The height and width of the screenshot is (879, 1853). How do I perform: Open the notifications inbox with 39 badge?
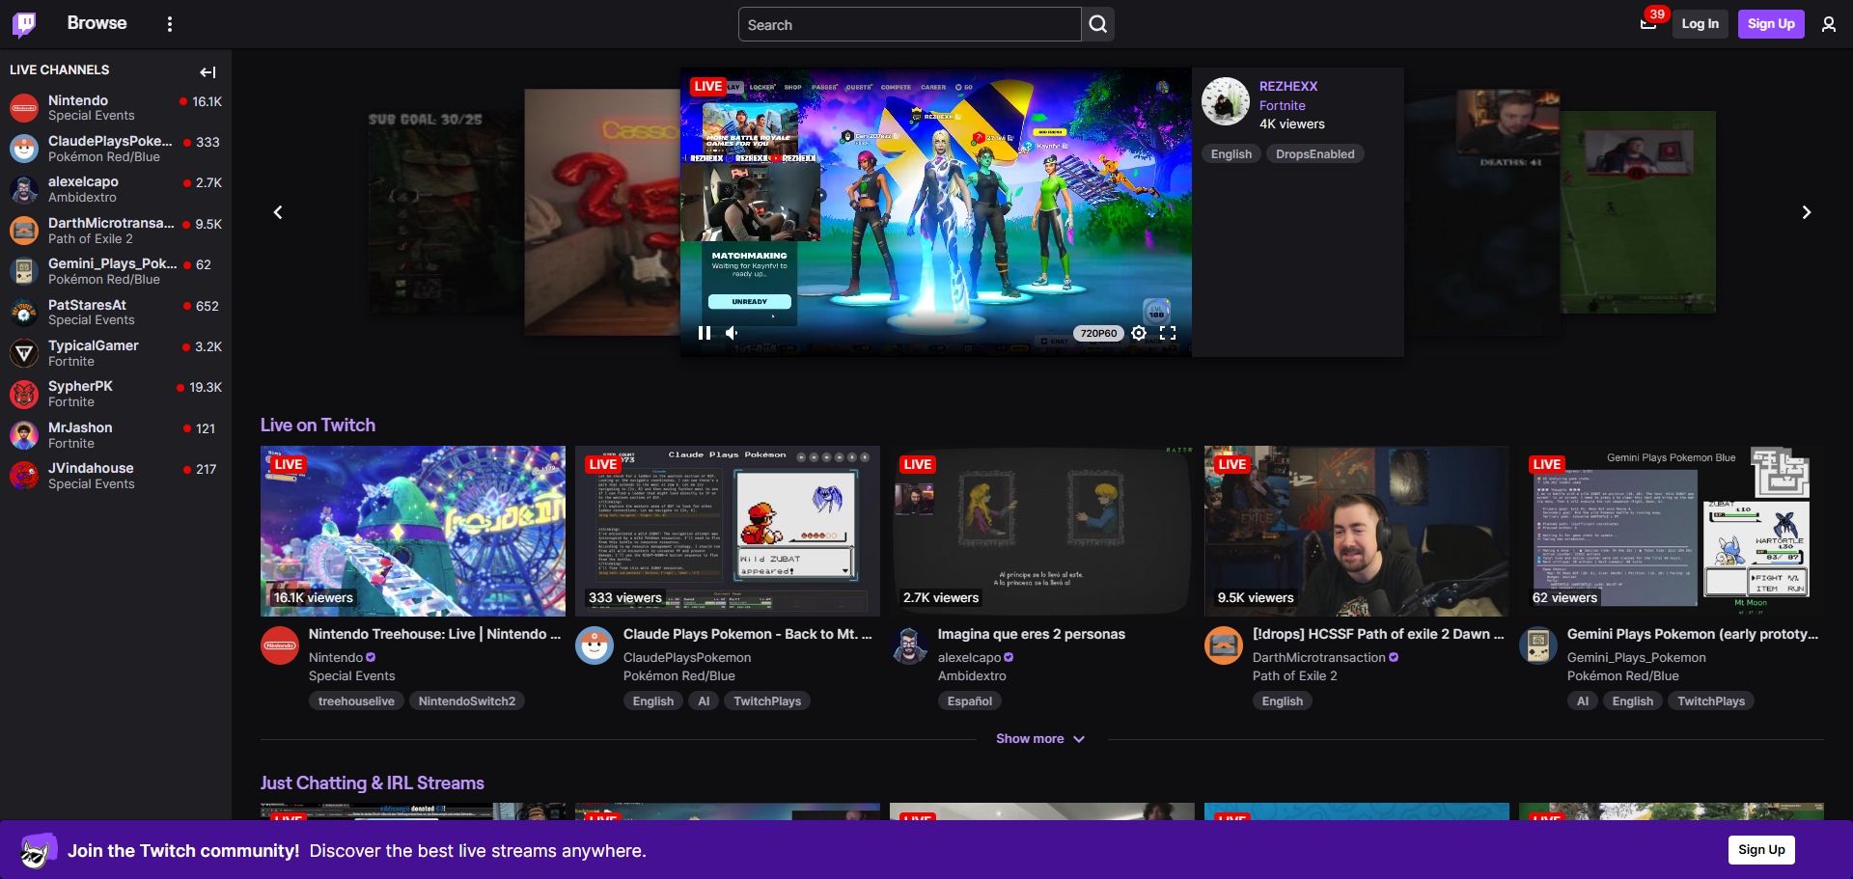[x=1648, y=24]
